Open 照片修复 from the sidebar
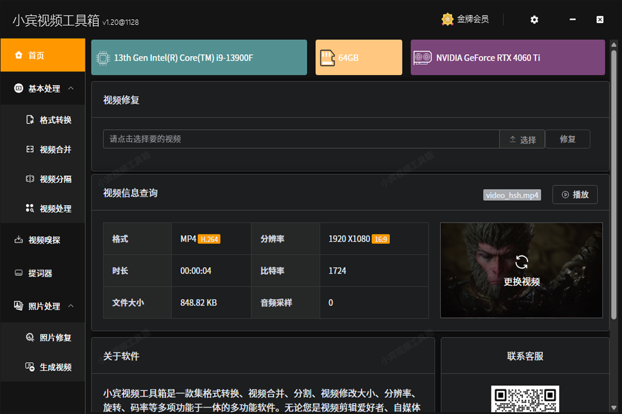Screen dimensions: 622x414 tap(49, 338)
